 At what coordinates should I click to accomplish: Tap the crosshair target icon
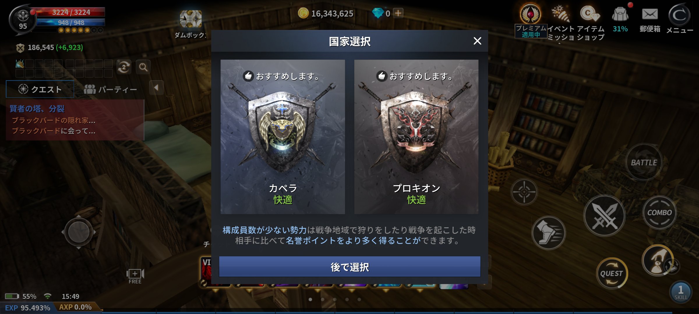(524, 192)
